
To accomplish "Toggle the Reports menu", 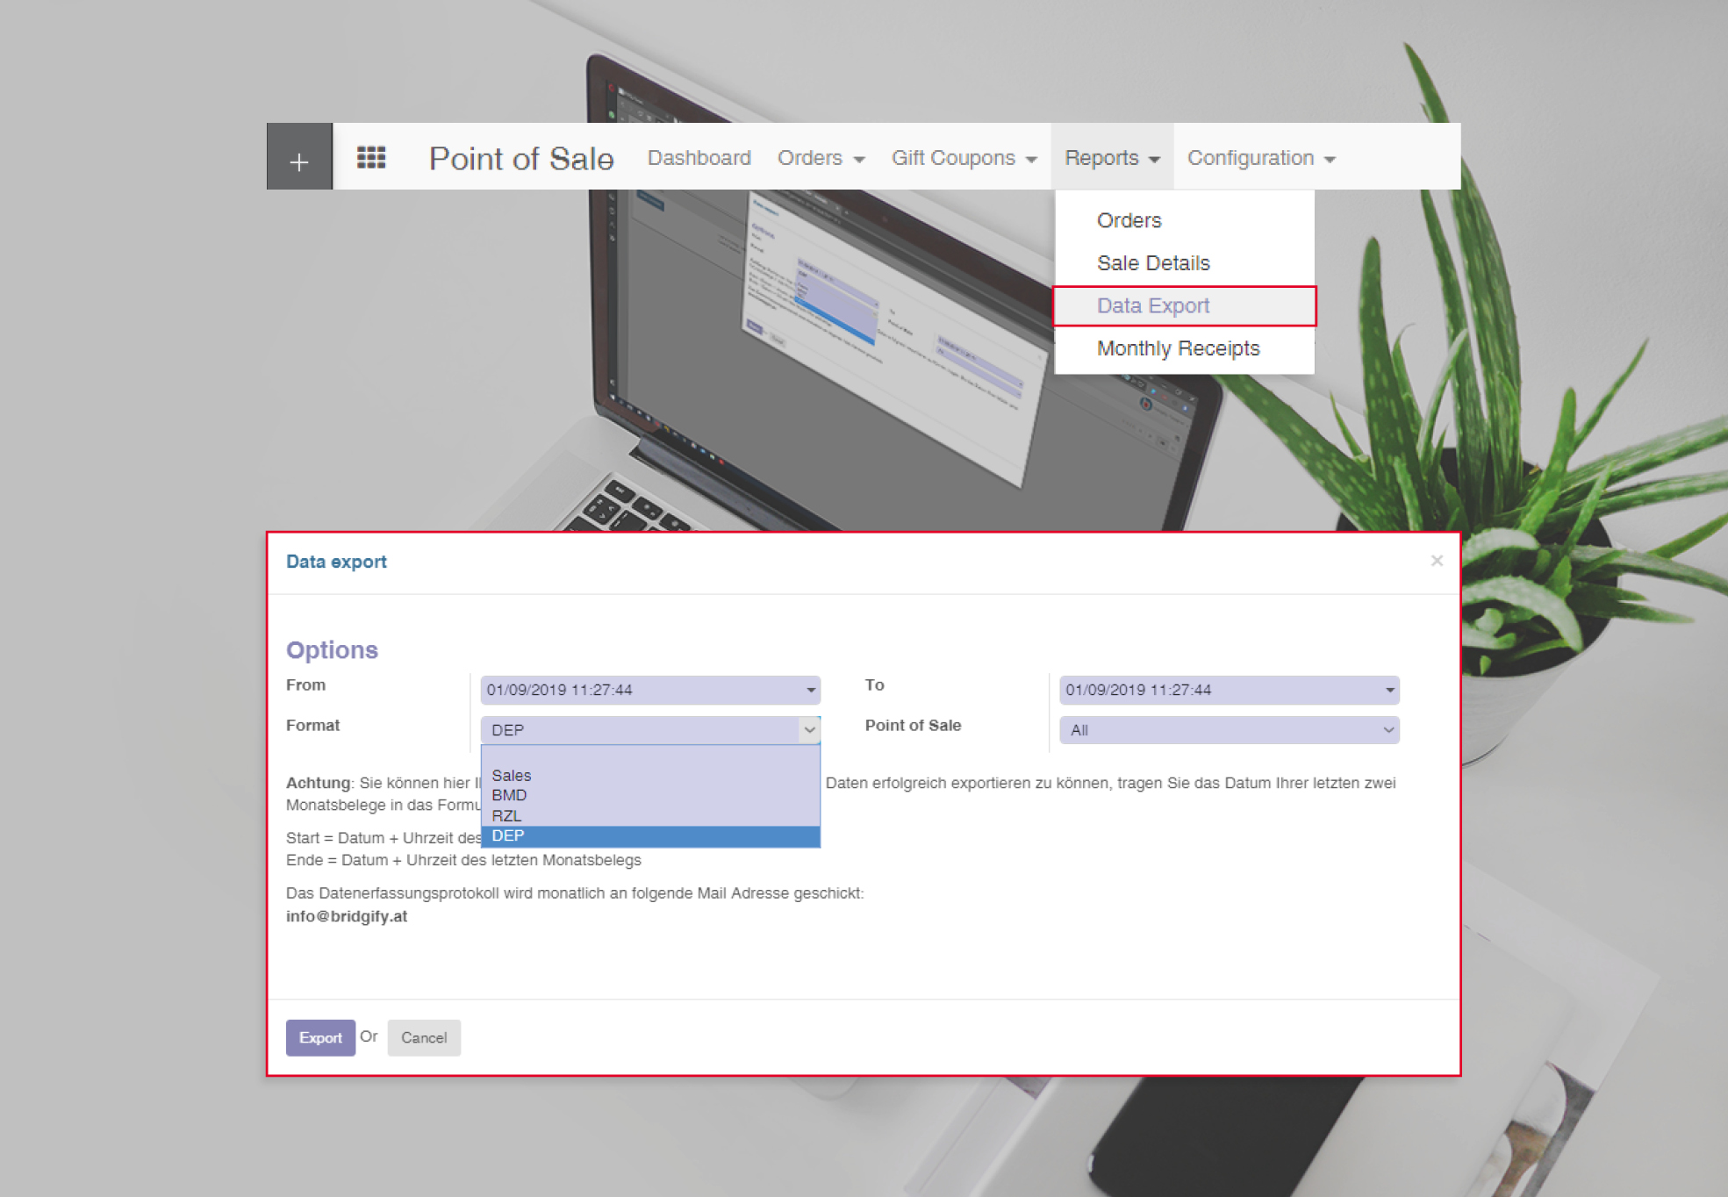I will click(1112, 158).
